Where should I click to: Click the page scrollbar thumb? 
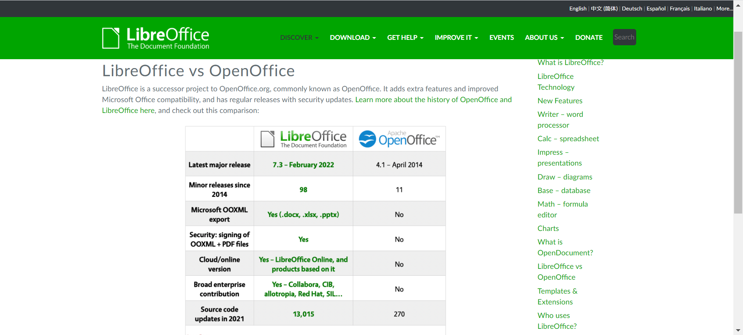738,123
